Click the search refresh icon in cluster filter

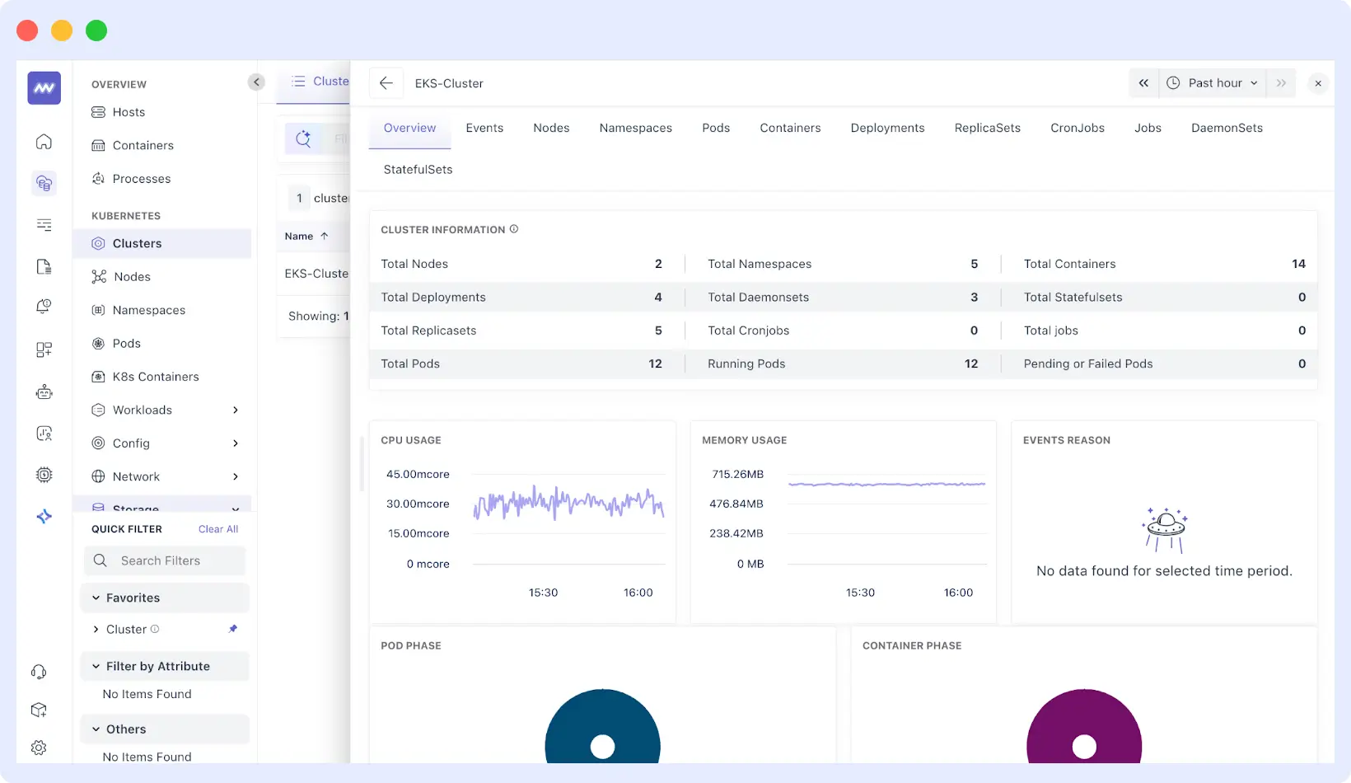(303, 138)
